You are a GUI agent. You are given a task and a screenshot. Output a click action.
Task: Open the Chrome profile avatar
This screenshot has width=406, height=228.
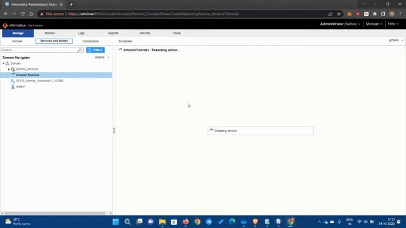pyautogui.click(x=392, y=14)
